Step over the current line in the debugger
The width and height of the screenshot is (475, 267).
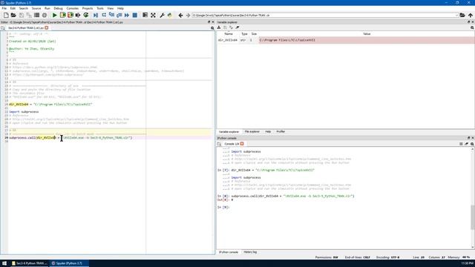coord(104,15)
